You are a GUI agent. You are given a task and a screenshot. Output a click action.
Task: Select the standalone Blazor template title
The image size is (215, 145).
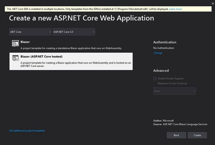click(25, 42)
